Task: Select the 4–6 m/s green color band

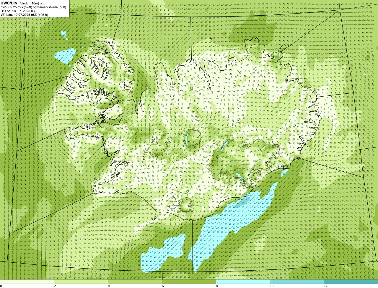Action: (x=135, y=282)
